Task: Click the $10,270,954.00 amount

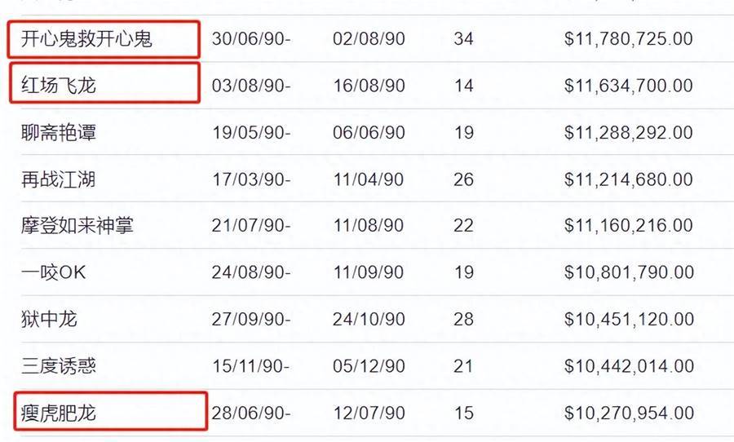Action: [x=629, y=413]
